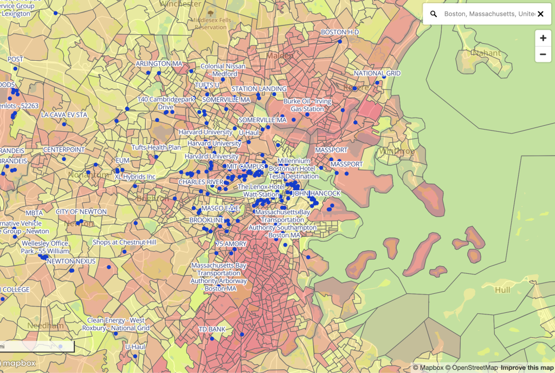This screenshot has height=373, width=555.
Task: Select the BOSTON H-D marker
Action: 340,41
